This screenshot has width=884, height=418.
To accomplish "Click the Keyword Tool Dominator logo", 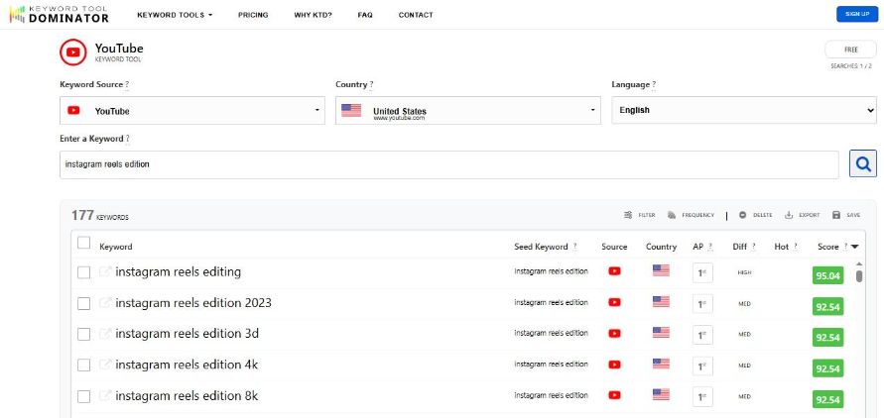I will click(60, 15).
